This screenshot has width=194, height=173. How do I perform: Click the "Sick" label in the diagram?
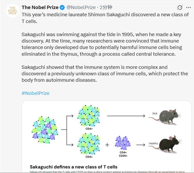point(155,113)
